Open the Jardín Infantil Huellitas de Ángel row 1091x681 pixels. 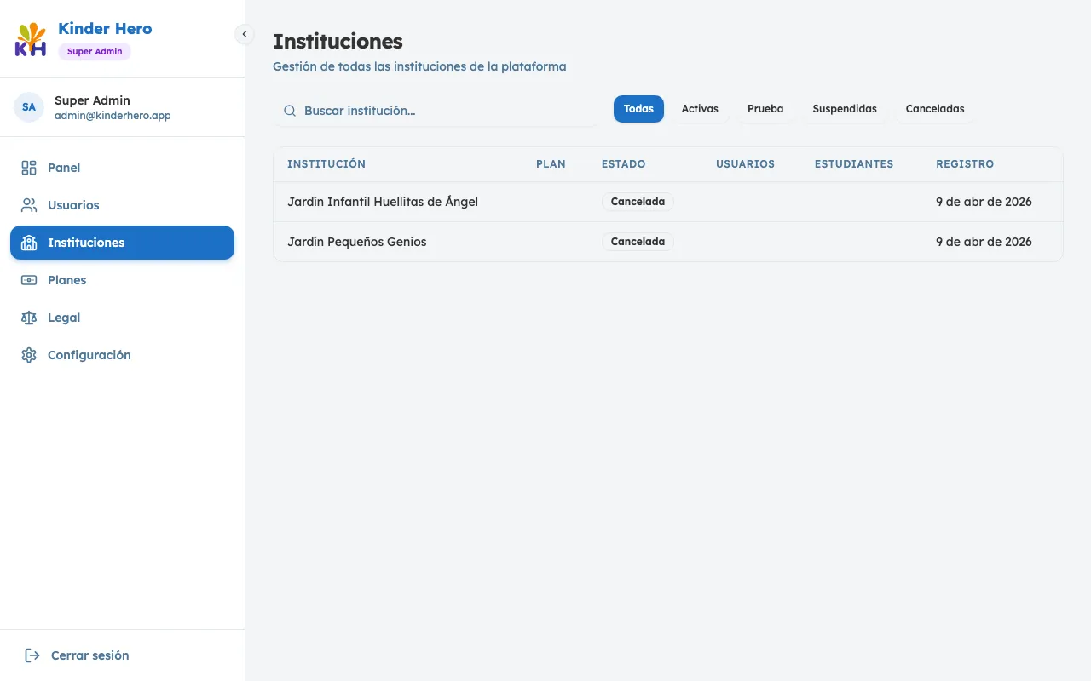383,202
